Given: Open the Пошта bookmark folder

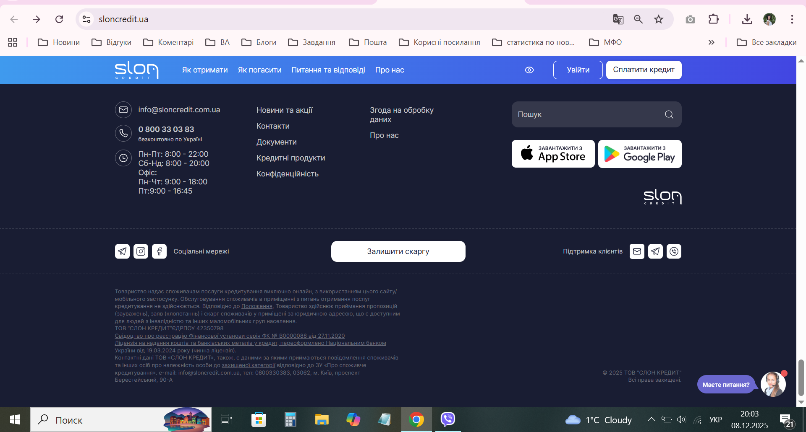Looking at the screenshot, I should tap(368, 42).
